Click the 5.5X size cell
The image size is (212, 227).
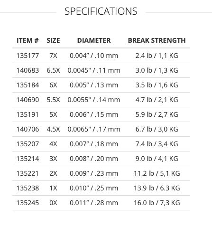[53, 100]
